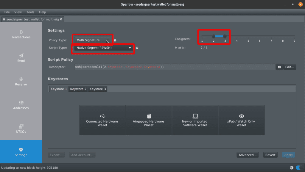The height and width of the screenshot is (172, 305).
Task: Open the UTXOs sidebar section
Action: pos(21,129)
